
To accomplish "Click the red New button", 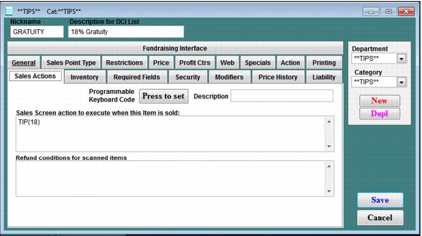I will coord(379,101).
